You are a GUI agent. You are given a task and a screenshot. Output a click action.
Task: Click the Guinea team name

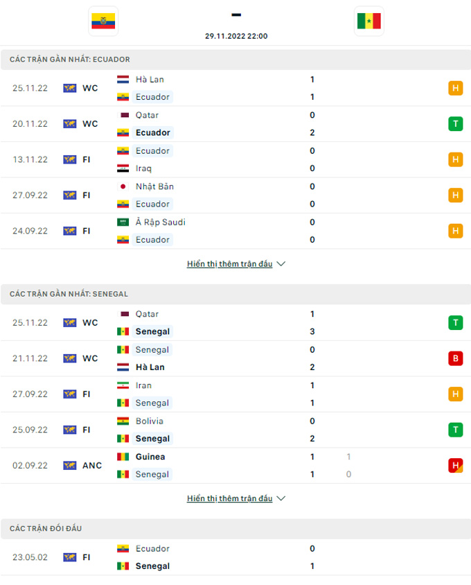150,457
